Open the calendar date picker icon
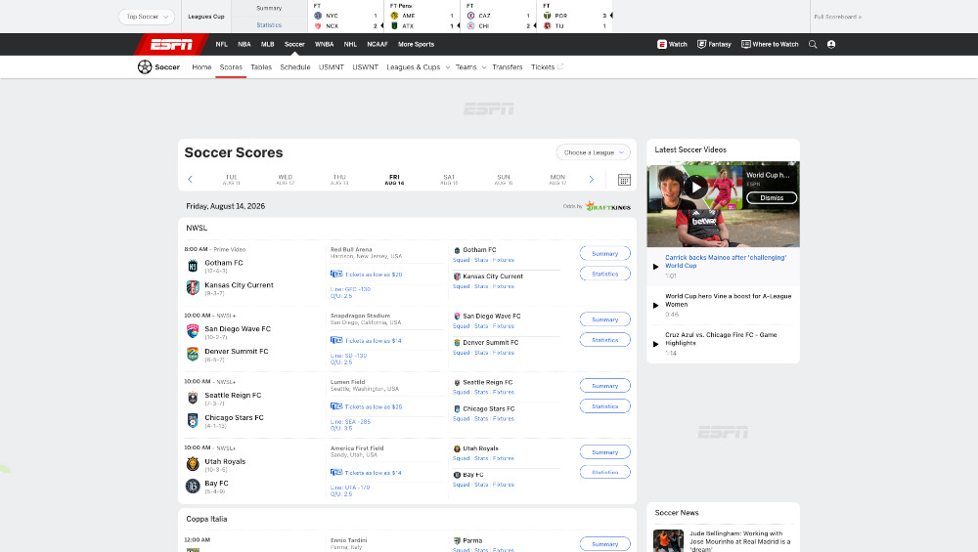This screenshot has height=552, width=978. (x=624, y=180)
